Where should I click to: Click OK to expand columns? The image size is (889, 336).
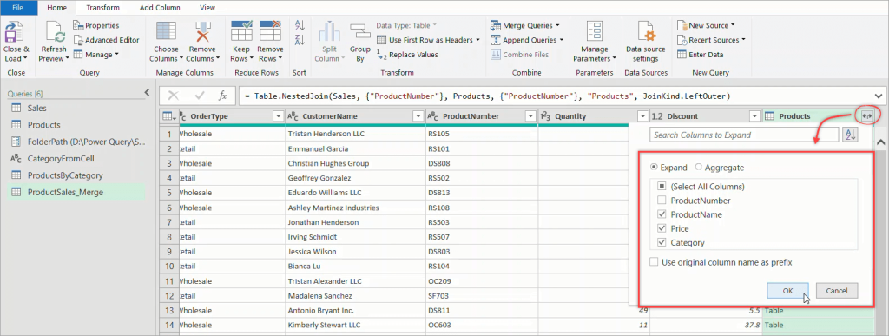(x=787, y=291)
